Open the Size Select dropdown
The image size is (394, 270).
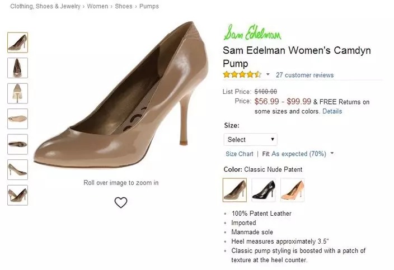click(x=250, y=139)
